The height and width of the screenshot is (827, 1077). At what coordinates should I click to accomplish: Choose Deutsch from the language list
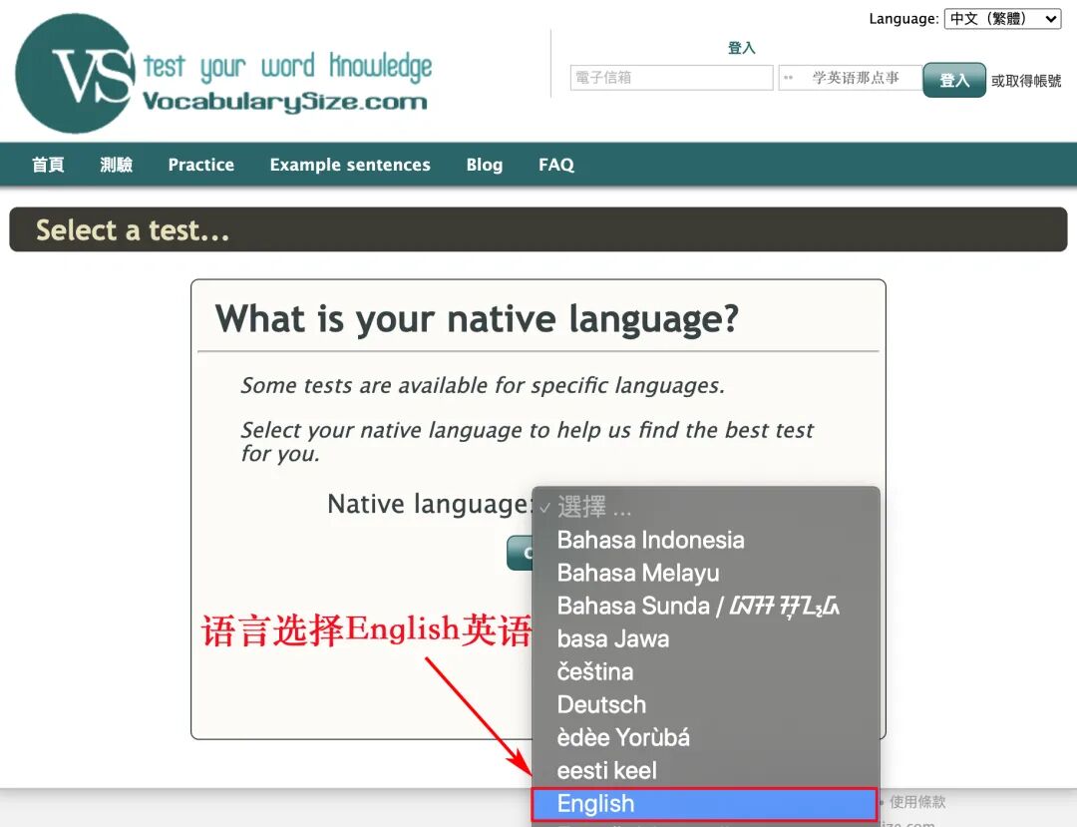705,704
